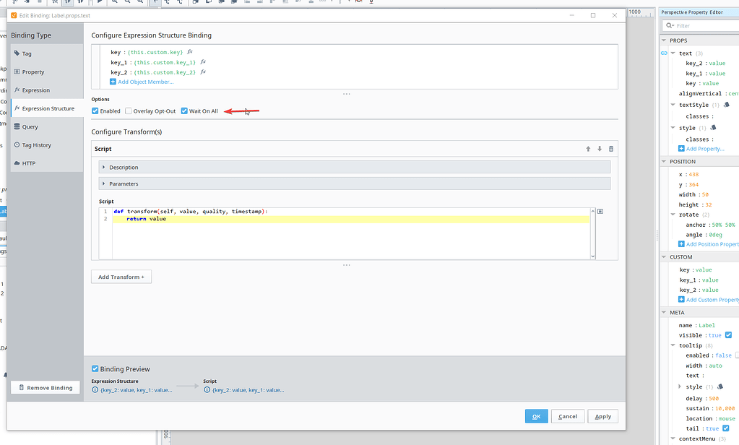
Task: Move the Script transform down with arrow icon
Action: tap(600, 149)
